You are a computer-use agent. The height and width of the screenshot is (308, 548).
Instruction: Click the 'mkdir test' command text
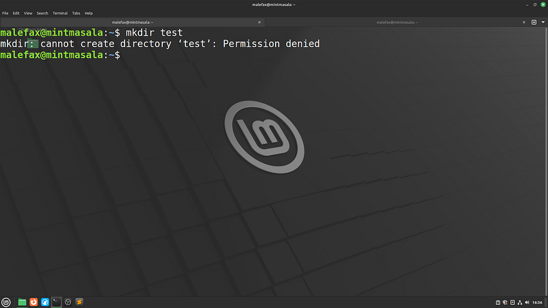[x=154, y=33]
